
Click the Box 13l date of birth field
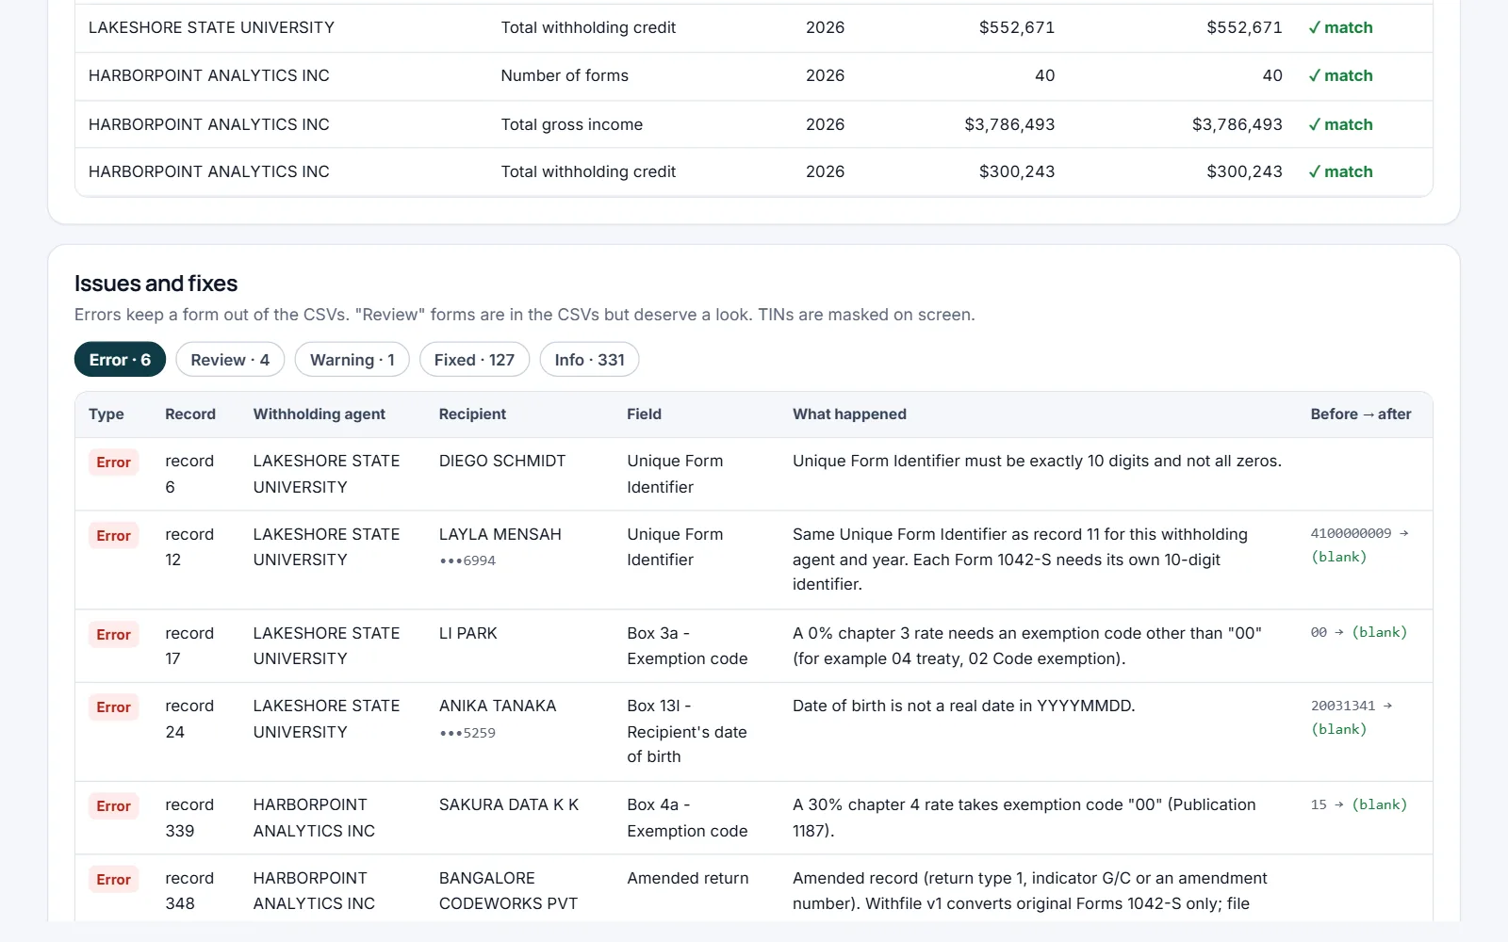coord(687,731)
